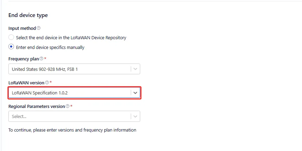Click the 'United States 902-928 MHz, FSB 1' value

tap(45, 69)
